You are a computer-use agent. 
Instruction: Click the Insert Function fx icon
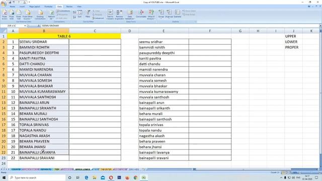(x=38, y=26)
